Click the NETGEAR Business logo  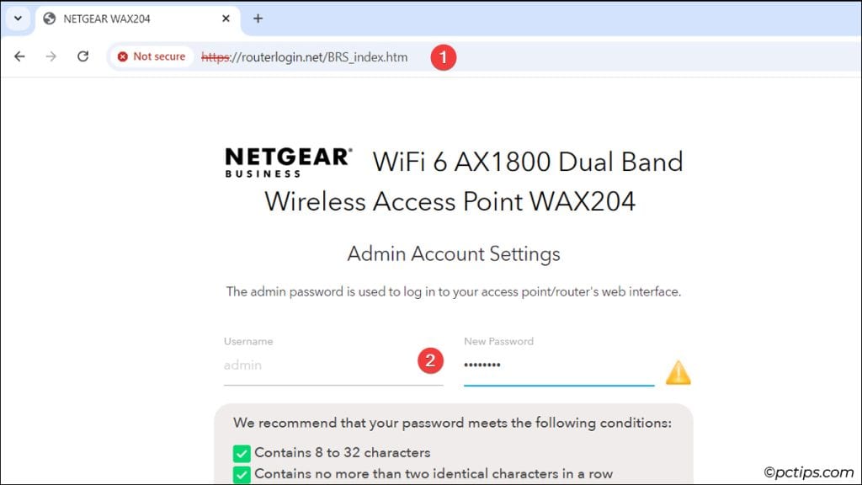click(286, 162)
